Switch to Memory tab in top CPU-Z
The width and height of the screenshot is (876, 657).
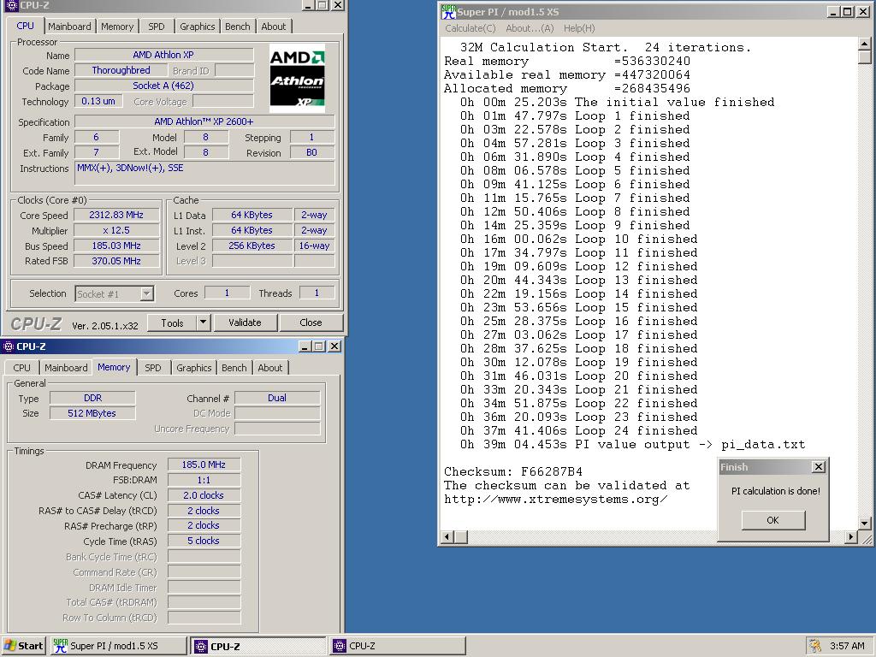point(116,27)
